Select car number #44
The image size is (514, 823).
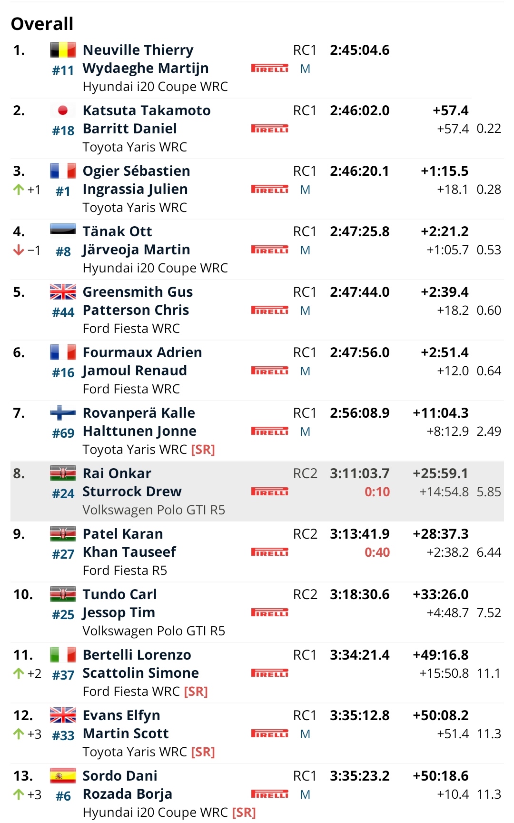click(x=63, y=312)
